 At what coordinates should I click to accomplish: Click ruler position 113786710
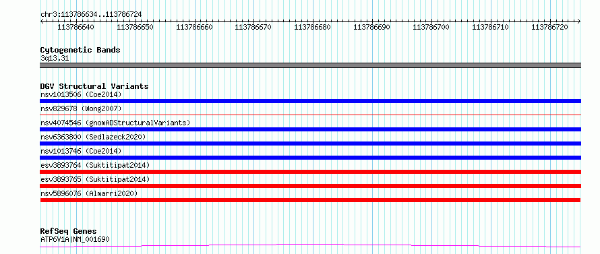[491, 27]
